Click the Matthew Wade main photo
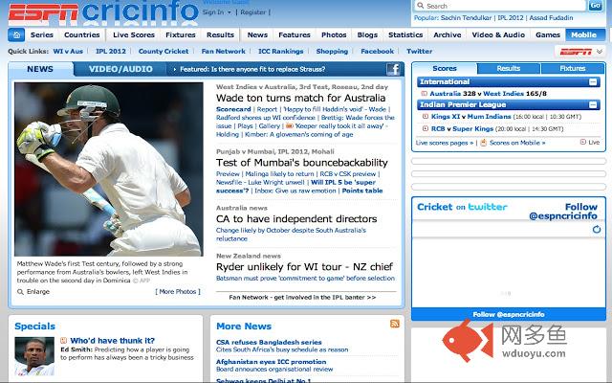This screenshot has width=612, height=383. point(109,169)
